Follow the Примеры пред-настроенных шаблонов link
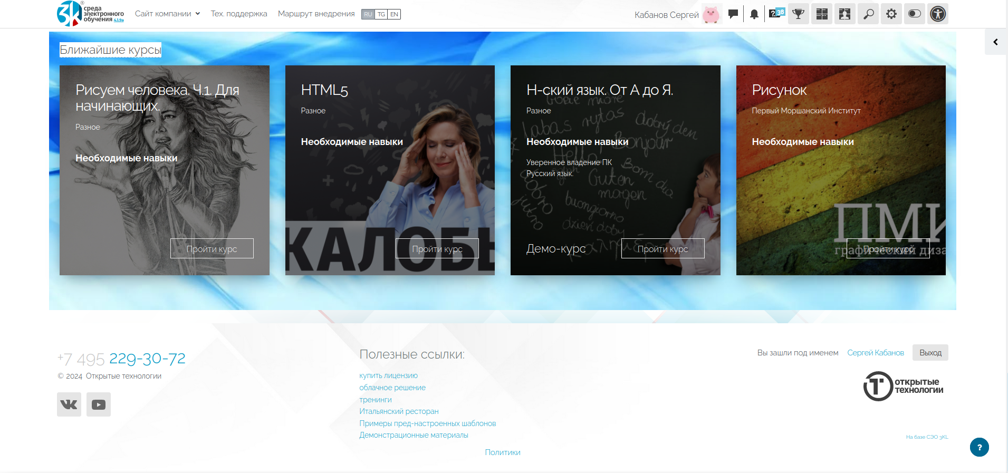The image size is (1008, 473). pos(428,423)
